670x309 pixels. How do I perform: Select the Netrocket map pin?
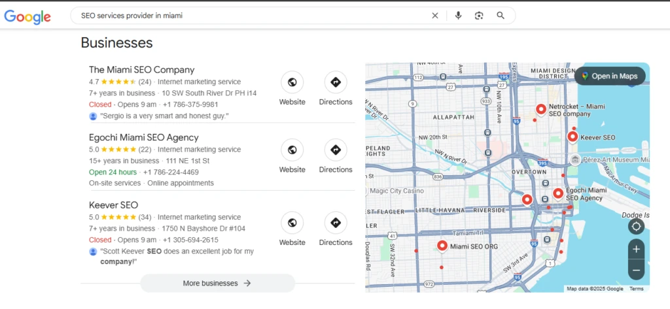coord(541,109)
